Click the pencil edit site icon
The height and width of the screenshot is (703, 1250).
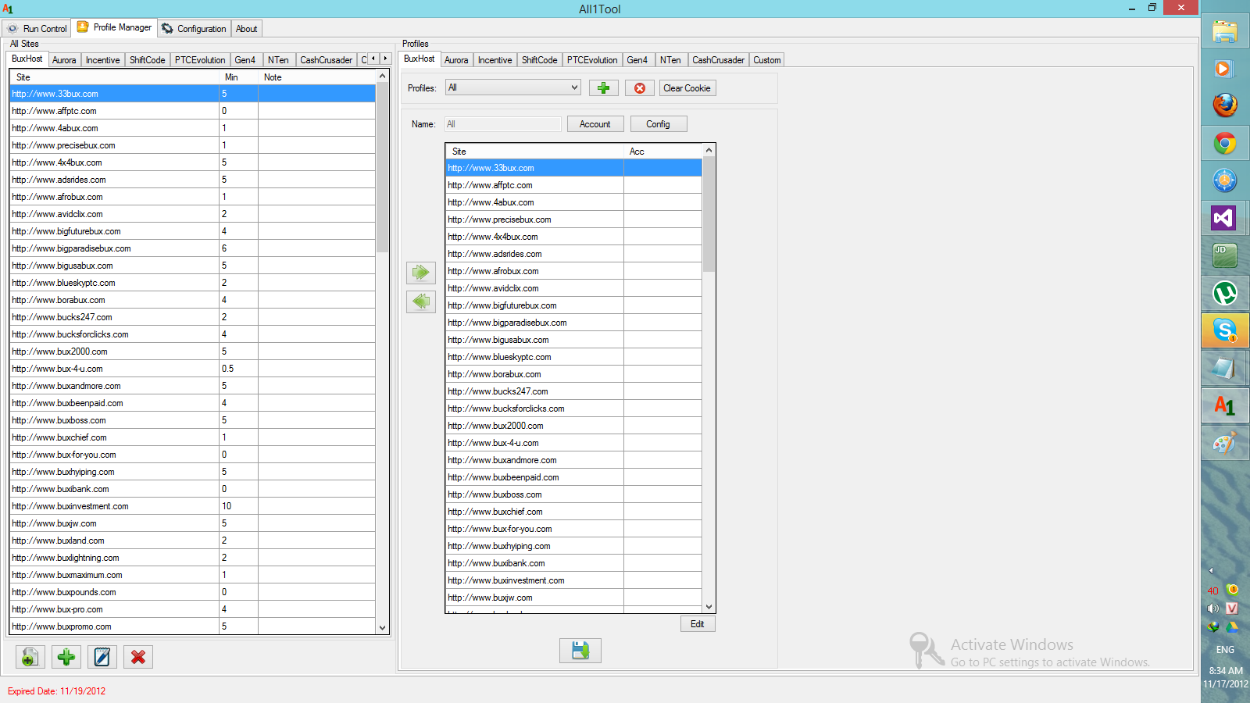[x=102, y=658]
